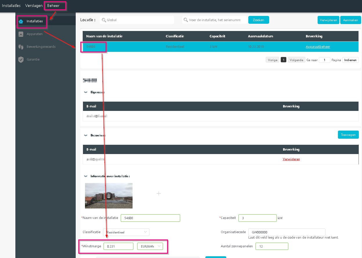The height and width of the screenshot is (258, 362).
Task: Open the EUR/kWh currency dropdown
Action: [x=150, y=246]
